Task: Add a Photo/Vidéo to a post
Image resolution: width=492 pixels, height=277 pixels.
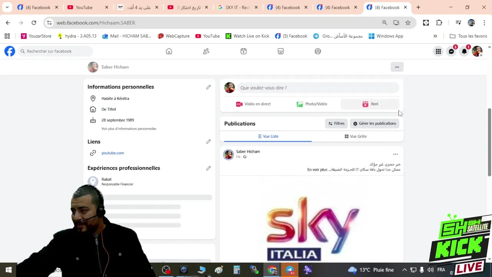Action: click(x=312, y=104)
